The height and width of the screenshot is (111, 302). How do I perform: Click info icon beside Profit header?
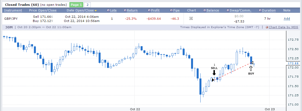(x=149, y=11)
